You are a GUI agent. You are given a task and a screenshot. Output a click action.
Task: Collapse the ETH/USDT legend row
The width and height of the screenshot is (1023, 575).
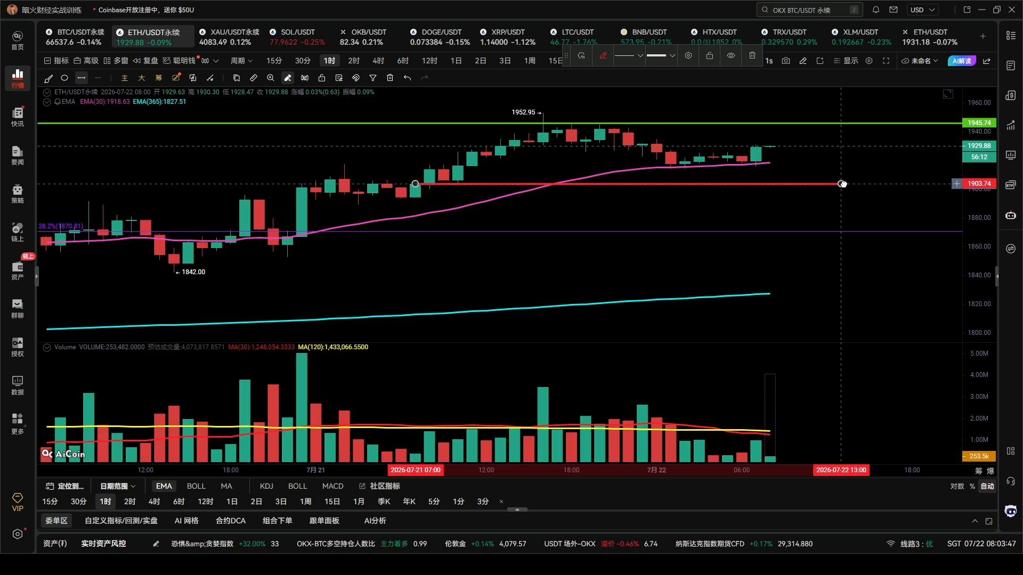point(47,92)
